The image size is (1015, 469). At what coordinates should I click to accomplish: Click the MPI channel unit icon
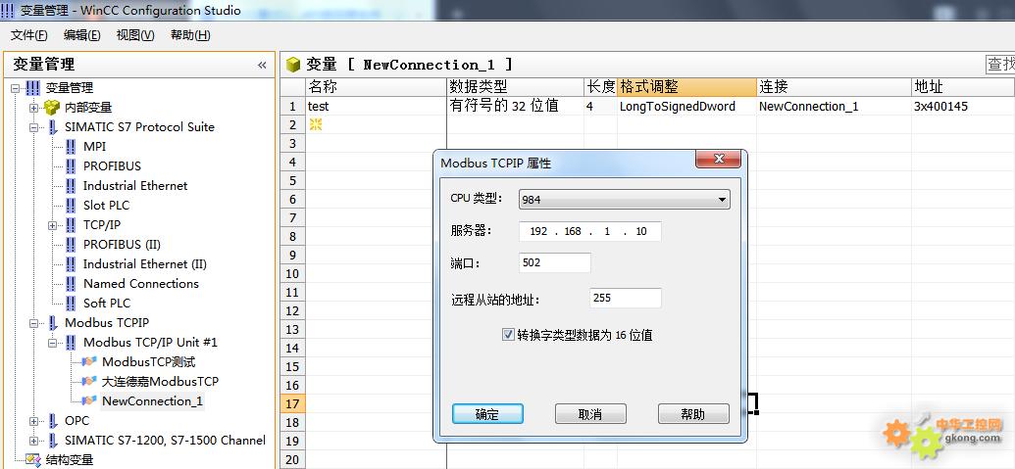(x=72, y=147)
